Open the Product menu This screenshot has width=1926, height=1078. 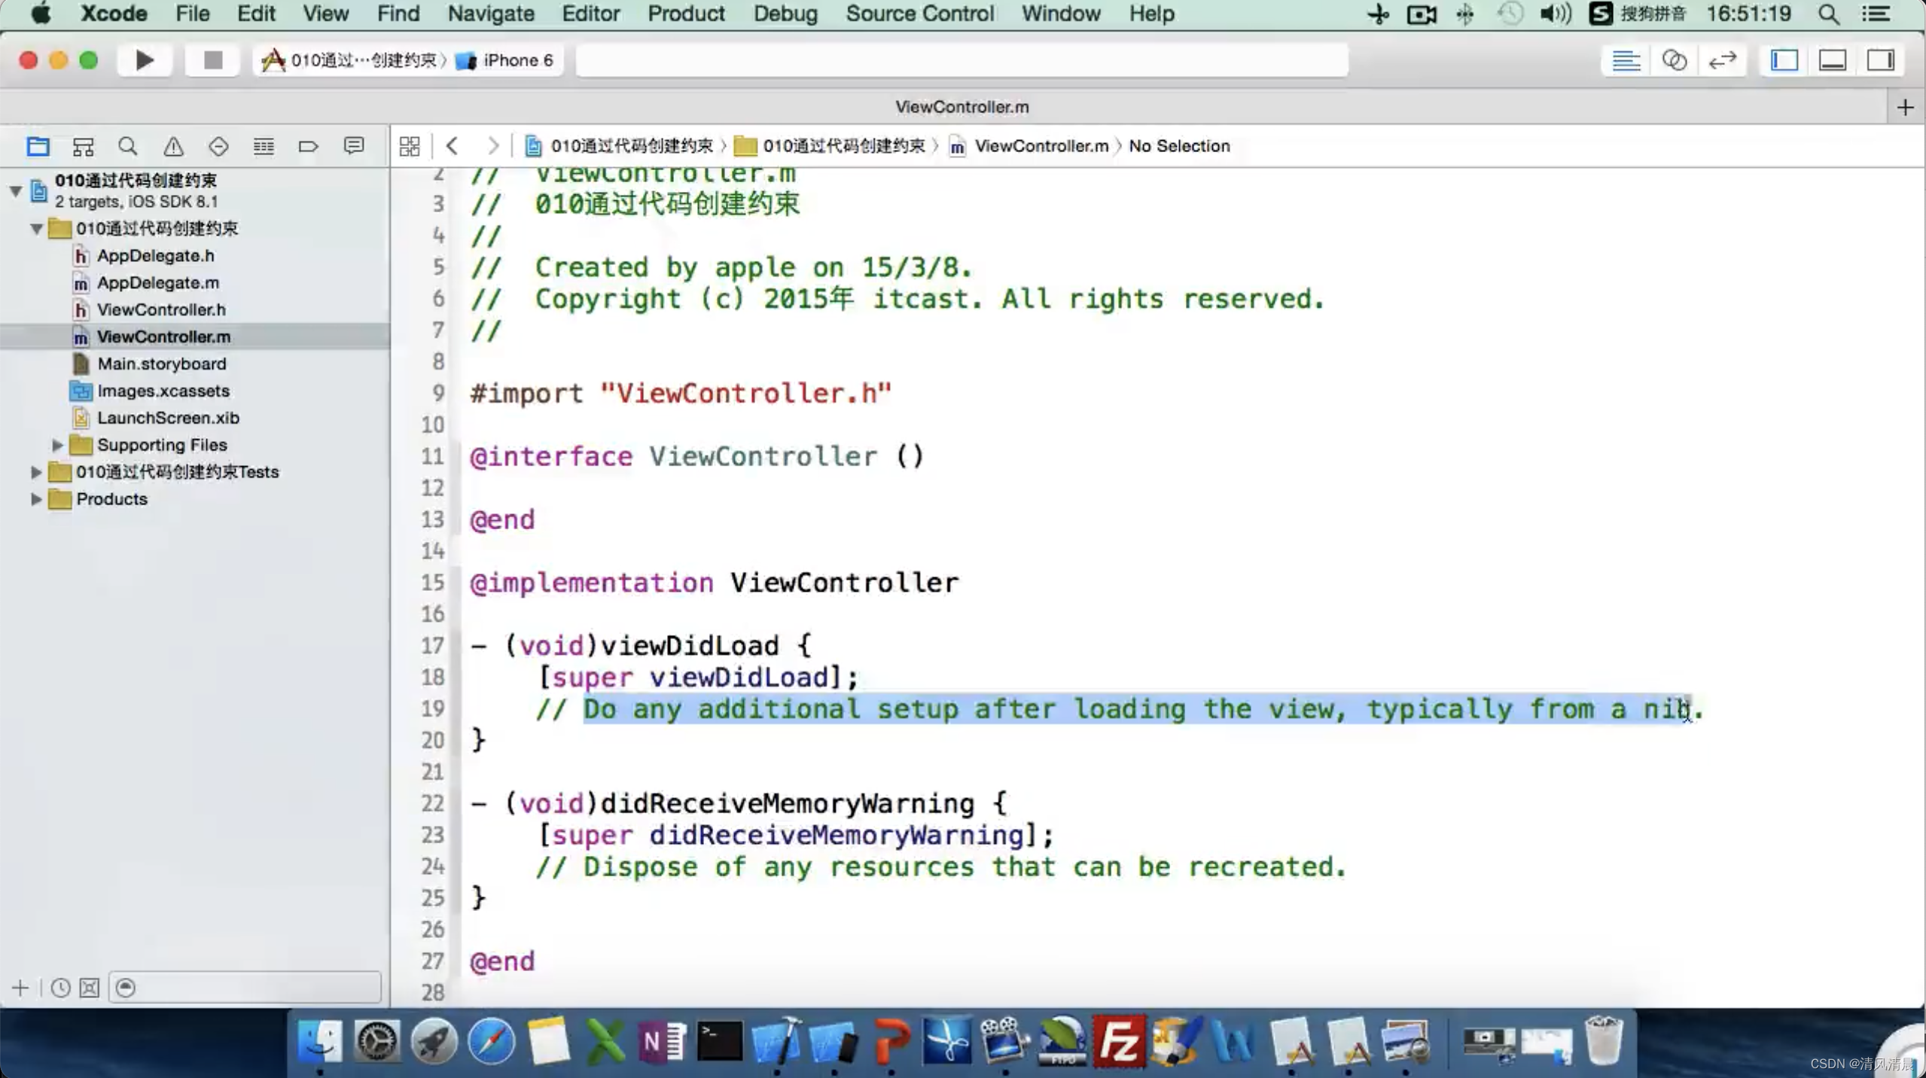(x=685, y=14)
